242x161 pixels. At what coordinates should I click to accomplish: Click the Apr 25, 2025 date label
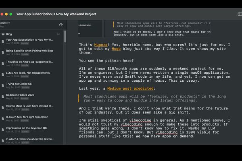coord(13,109)
